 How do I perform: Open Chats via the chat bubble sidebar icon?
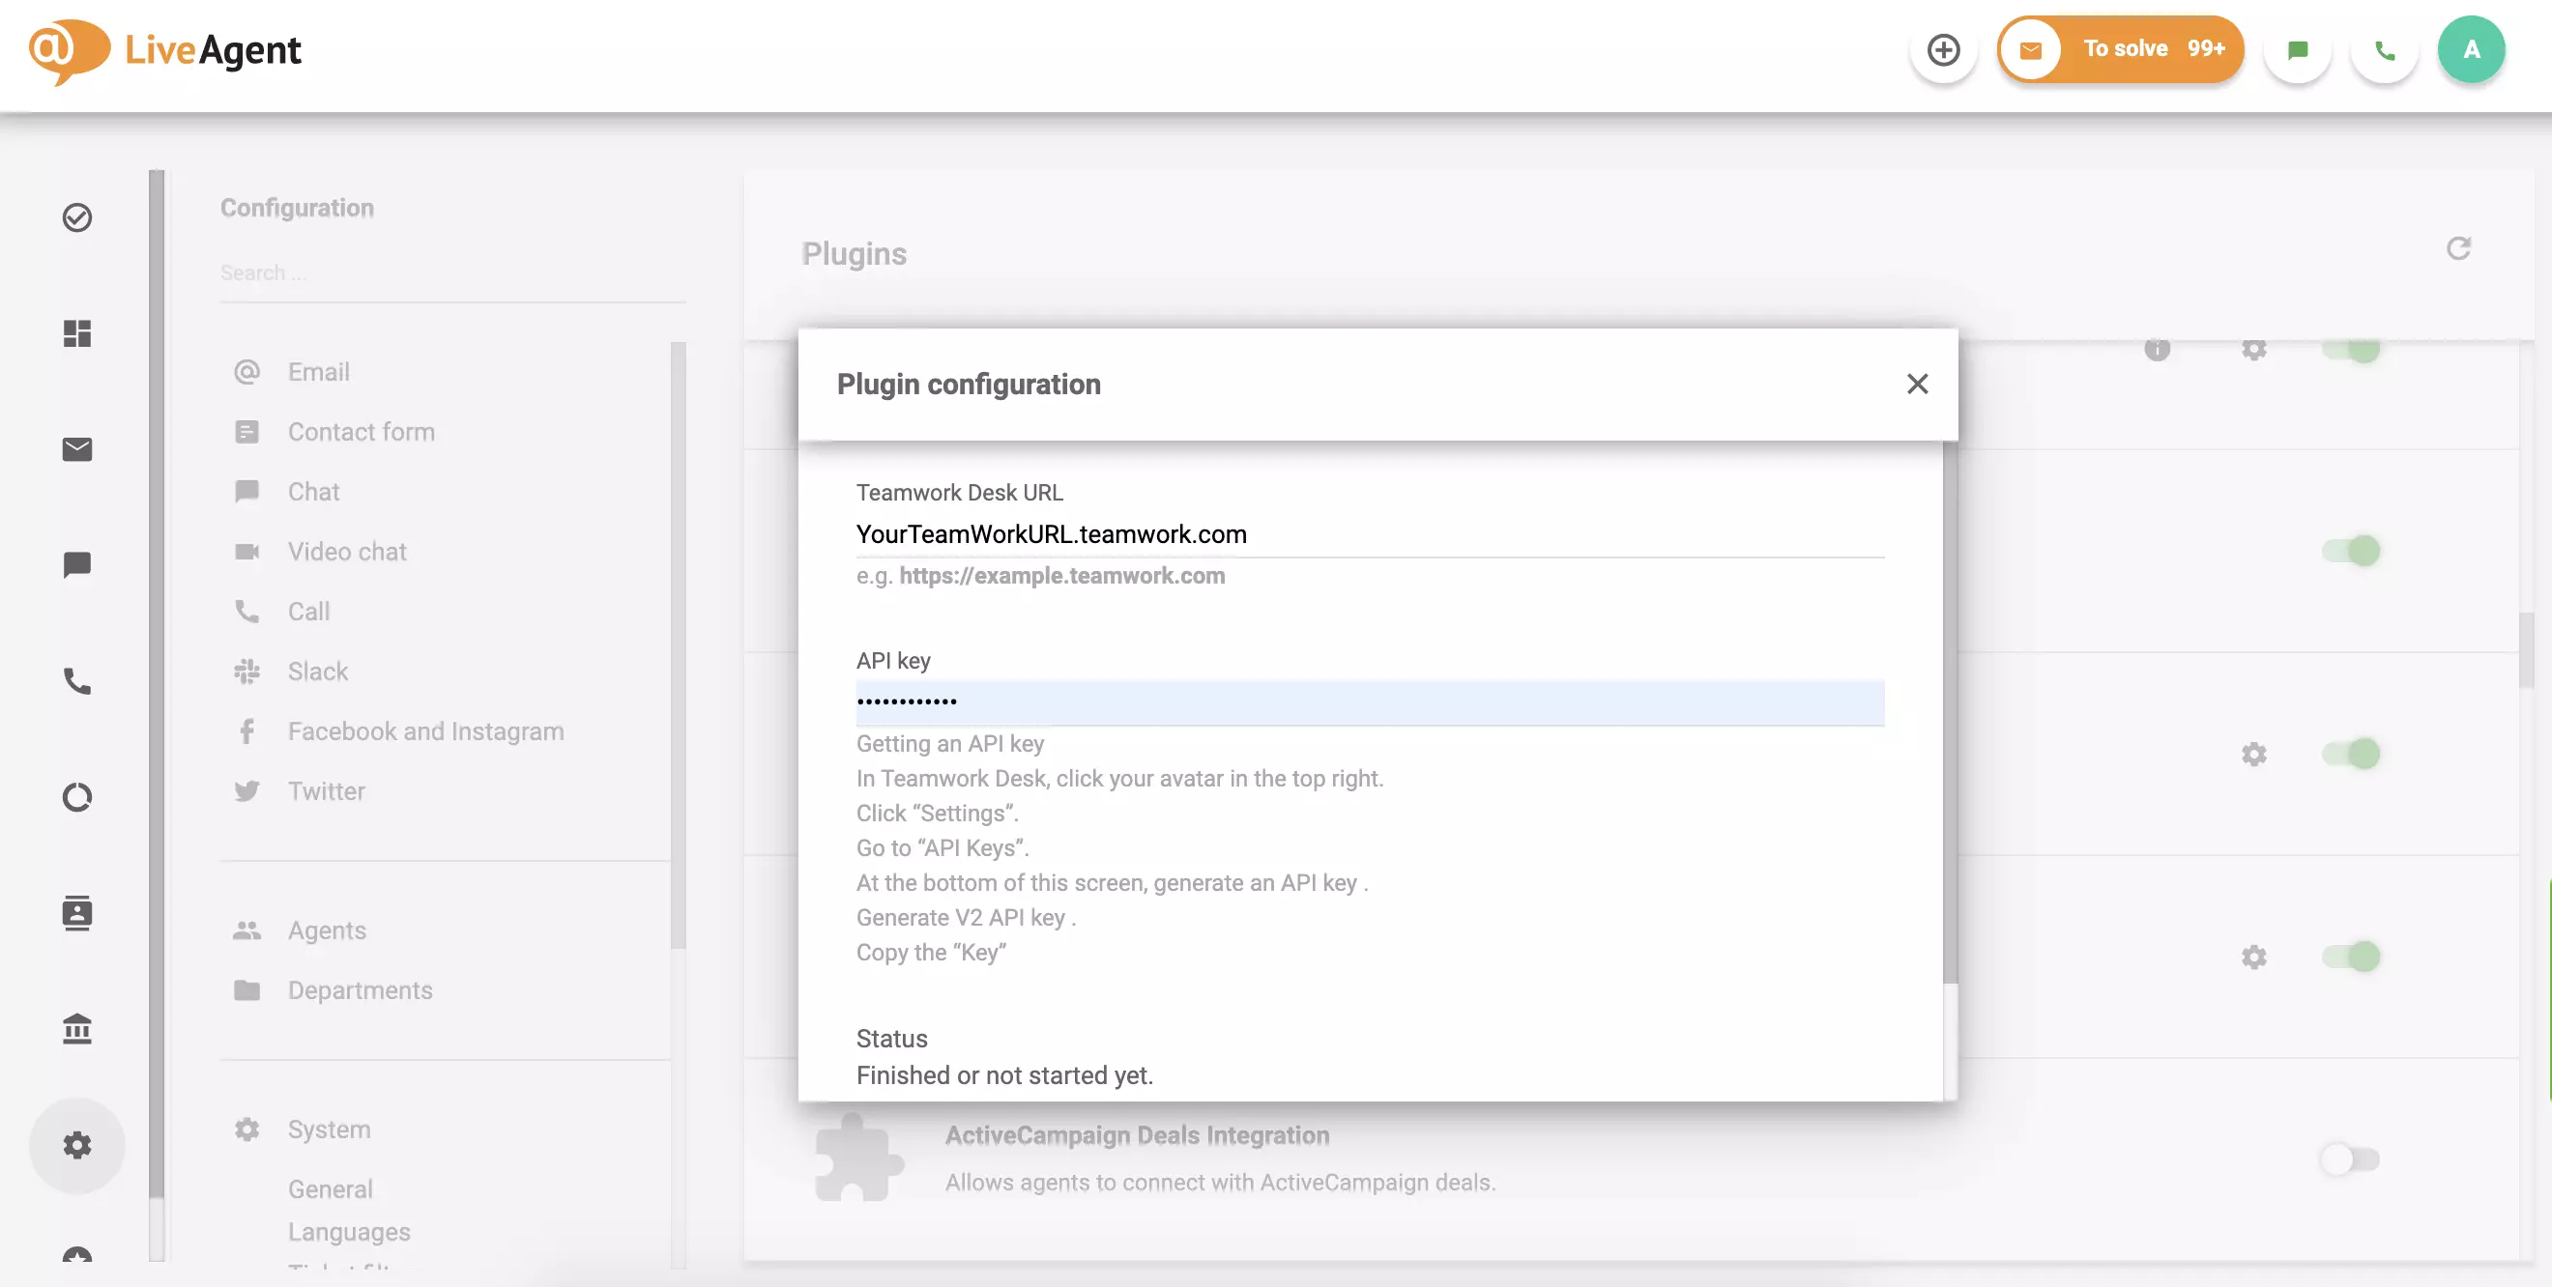pos(76,565)
